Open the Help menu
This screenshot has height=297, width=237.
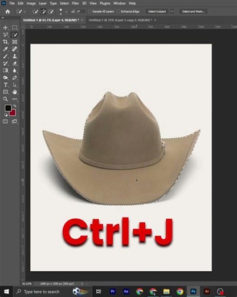tap(132, 3)
